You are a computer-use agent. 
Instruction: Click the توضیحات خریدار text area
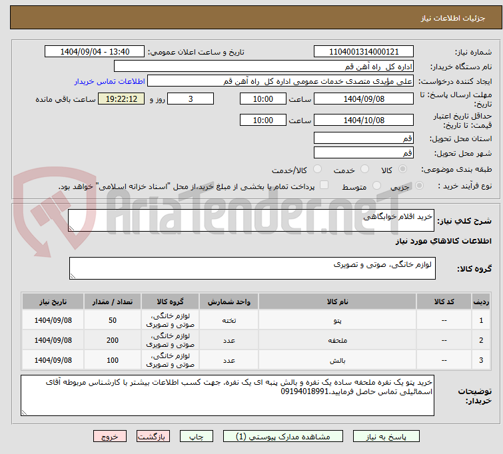227,395
